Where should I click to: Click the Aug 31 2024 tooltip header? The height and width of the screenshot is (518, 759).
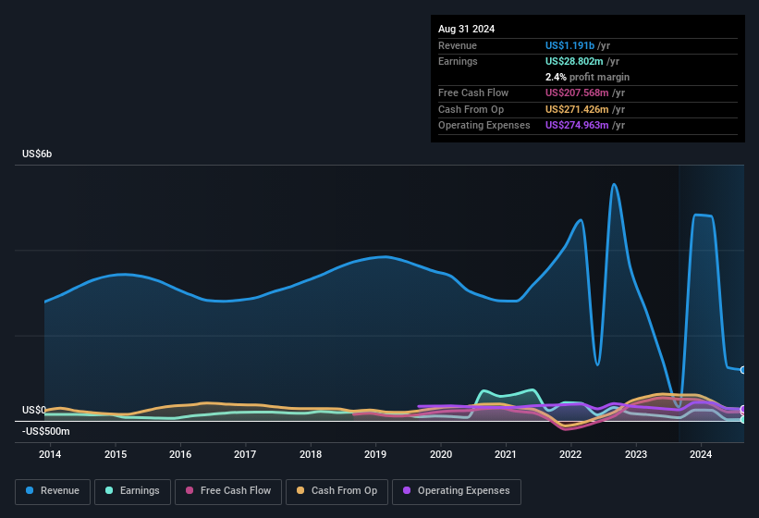pos(466,29)
